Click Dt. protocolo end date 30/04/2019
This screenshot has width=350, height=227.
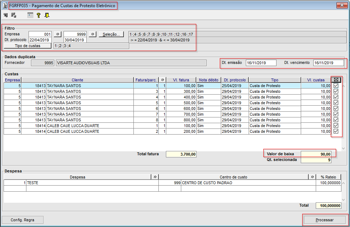pos(75,40)
